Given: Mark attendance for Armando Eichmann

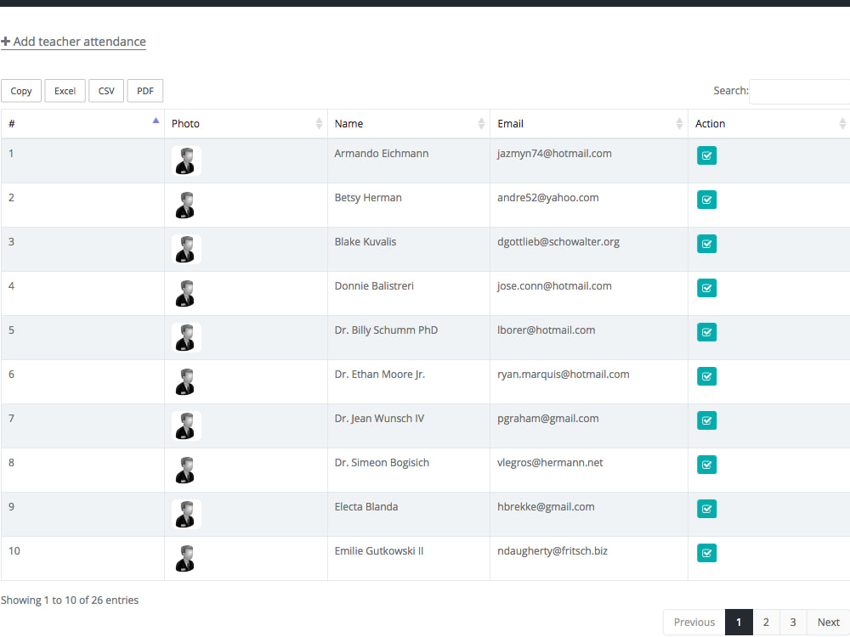Looking at the screenshot, I should tap(706, 155).
